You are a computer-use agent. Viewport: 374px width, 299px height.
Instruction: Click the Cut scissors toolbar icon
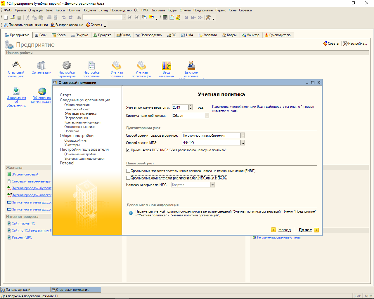point(27,18)
